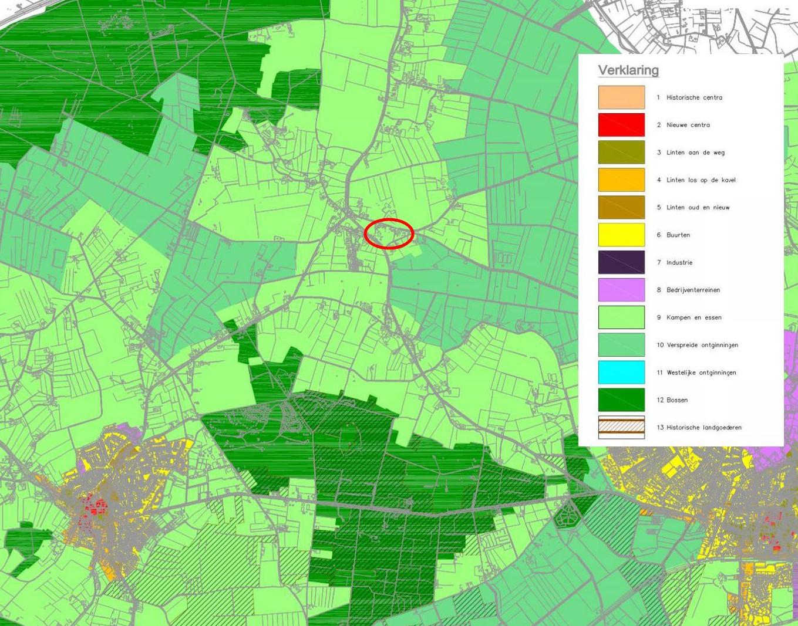Click the '5 Linten oud en nieuw' label
798x626 pixels.
[x=693, y=208]
